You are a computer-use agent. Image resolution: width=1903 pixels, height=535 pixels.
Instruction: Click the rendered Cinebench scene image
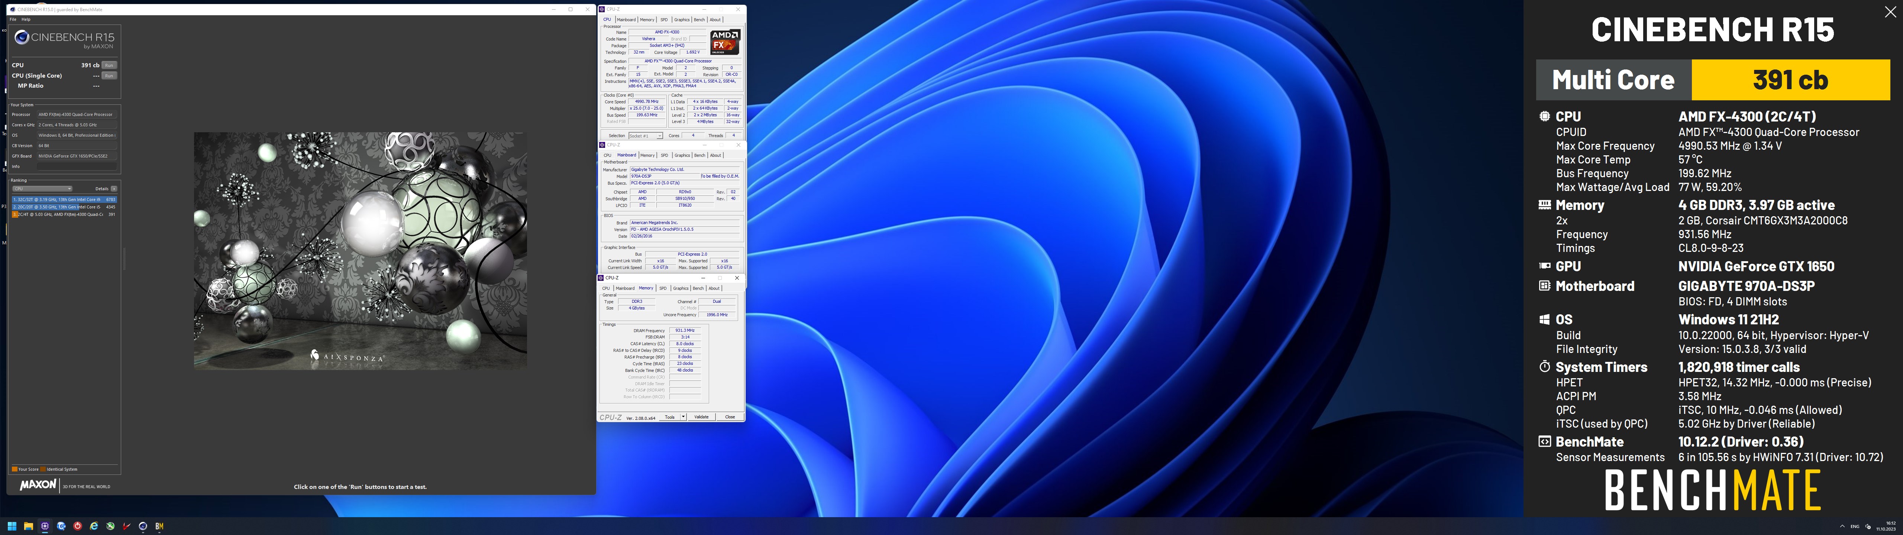point(361,250)
